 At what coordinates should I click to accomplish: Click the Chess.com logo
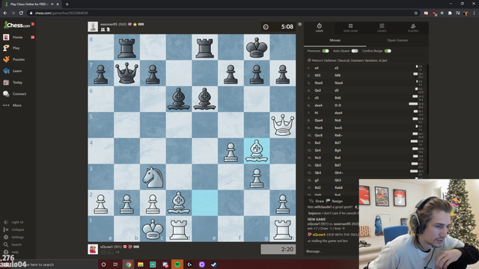point(16,25)
